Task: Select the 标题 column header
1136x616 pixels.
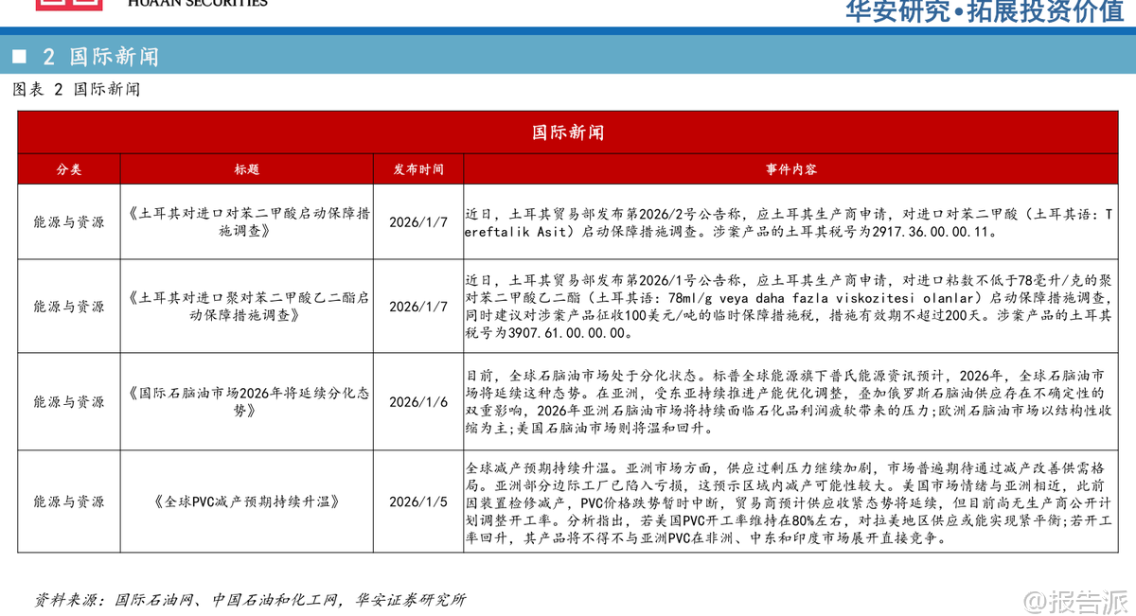Action: 247,169
